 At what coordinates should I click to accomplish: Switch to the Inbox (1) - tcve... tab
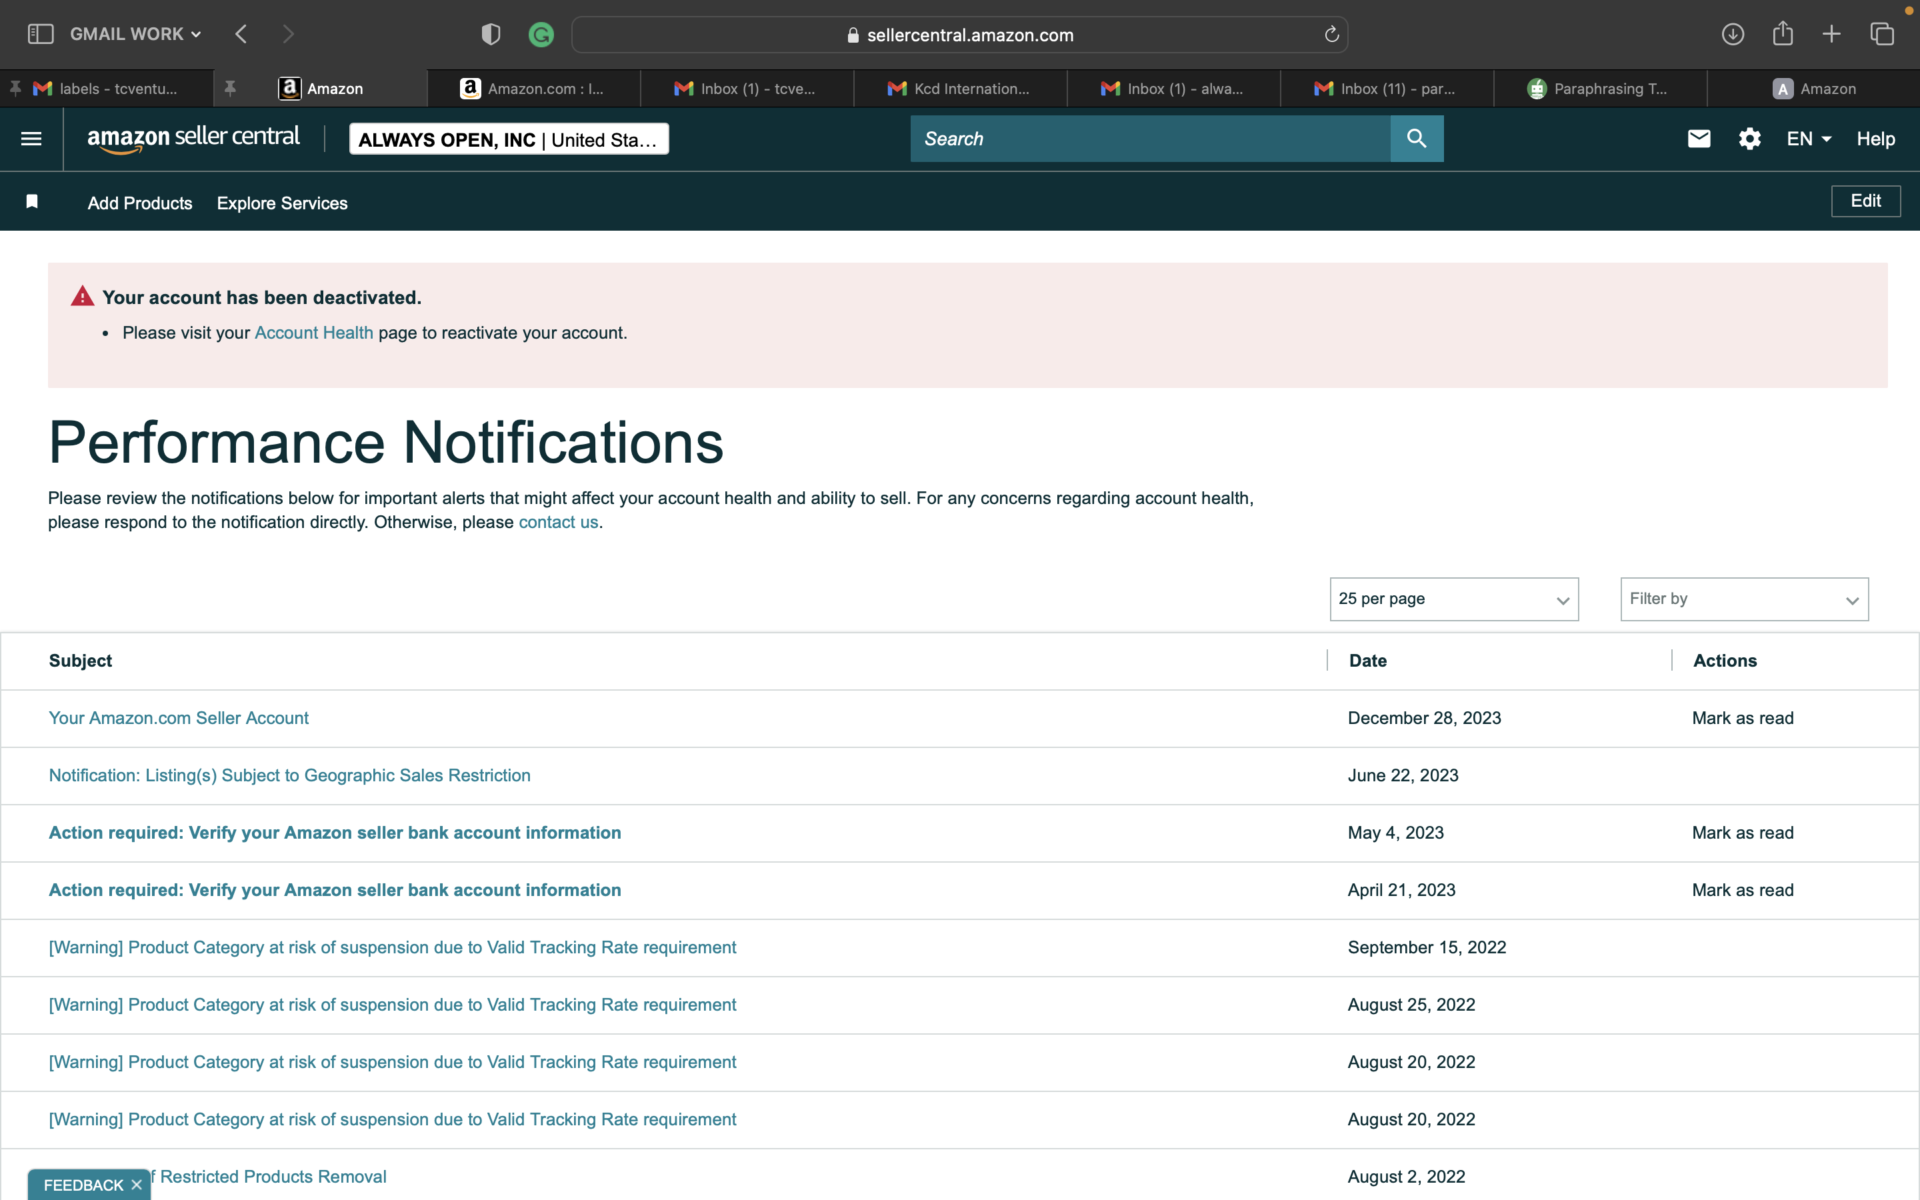point(747,89)
